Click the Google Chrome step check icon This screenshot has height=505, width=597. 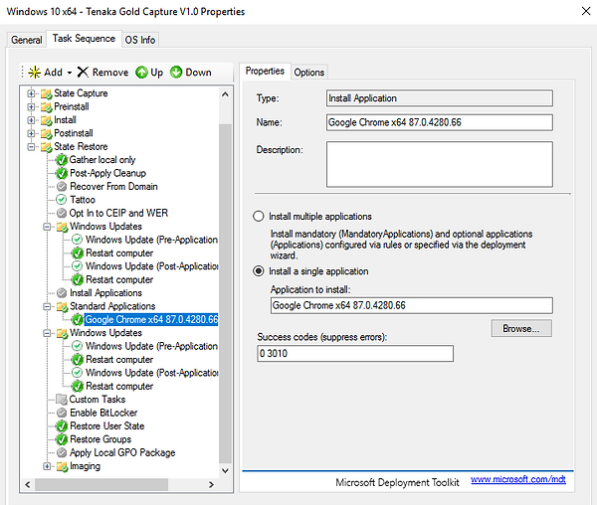pyautogui.click(x=78, y=320)
